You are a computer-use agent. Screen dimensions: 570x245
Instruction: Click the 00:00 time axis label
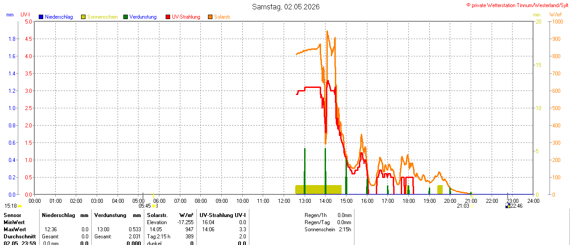point(34,201)
